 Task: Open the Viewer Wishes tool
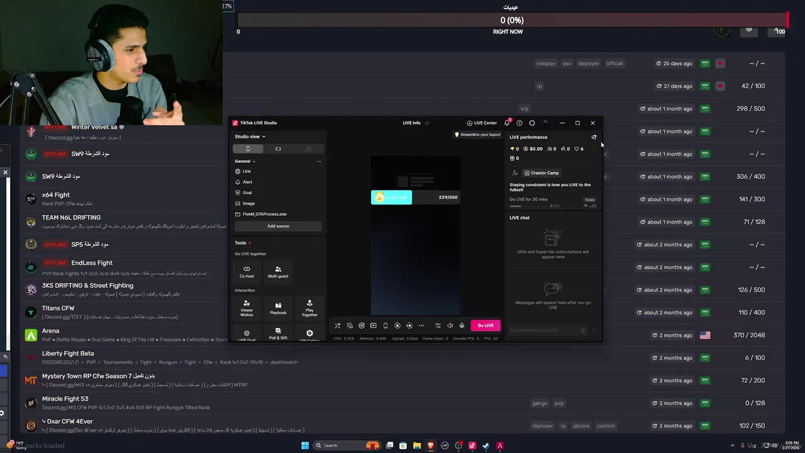tap(247, 308)
